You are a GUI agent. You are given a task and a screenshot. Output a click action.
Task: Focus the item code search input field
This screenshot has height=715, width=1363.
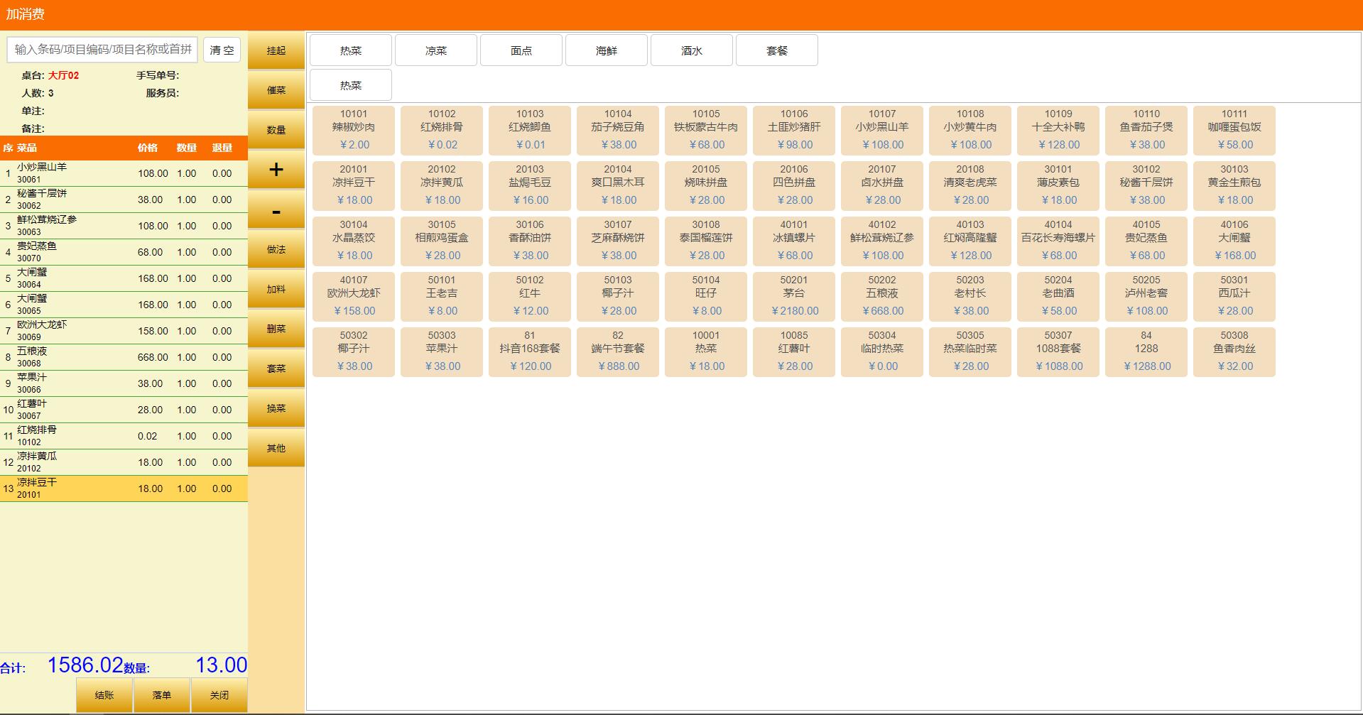(x=102, y=50)
